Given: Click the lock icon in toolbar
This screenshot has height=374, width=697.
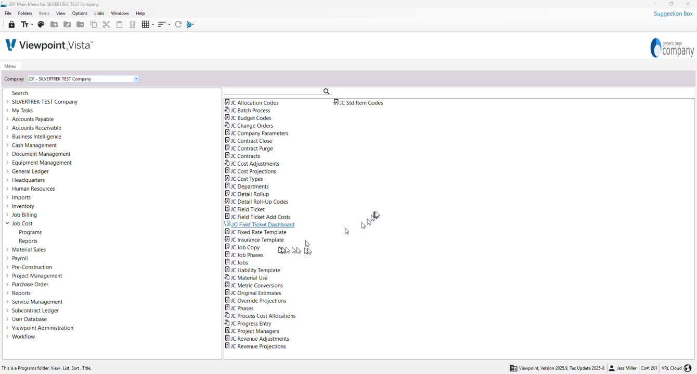Looking at the screenshot, I should click(11, 24).
